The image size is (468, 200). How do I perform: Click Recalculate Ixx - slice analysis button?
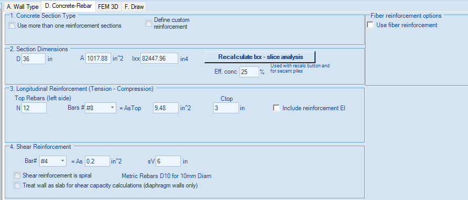coord(259,57)
